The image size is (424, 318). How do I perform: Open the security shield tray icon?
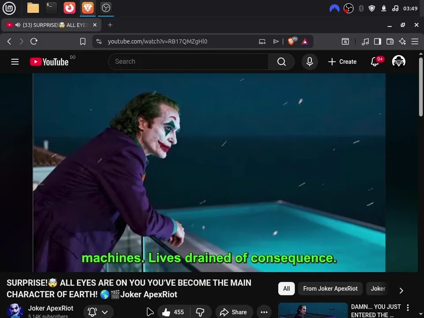pyautogui.click(x=372, y=8)
